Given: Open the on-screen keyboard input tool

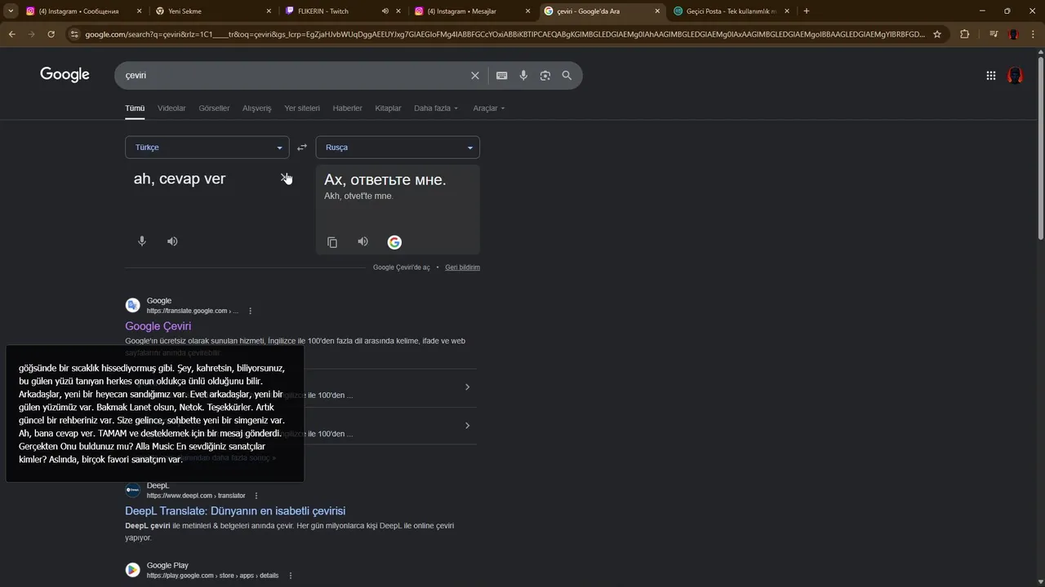Looking at the screenshot, I should (x=501, y=75).
